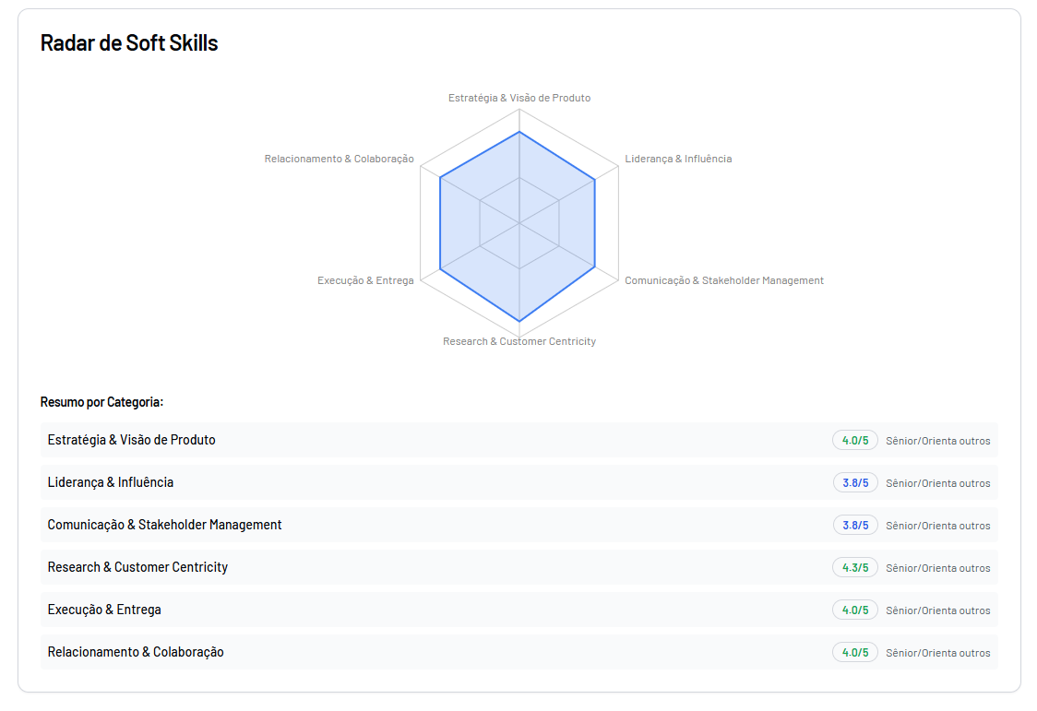Click the 4.0/5 badge for Estratégia & Visão
The image size is (1037, 711).
pyautogui.click(x=854, y=440)
